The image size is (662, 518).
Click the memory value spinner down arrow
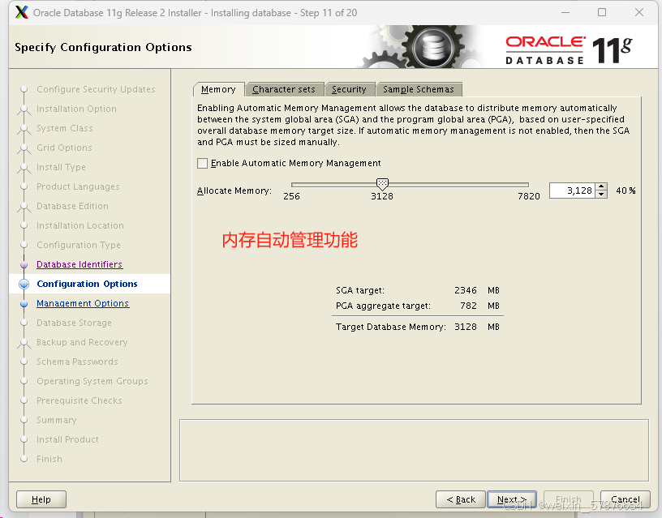(x=600, y=194)
